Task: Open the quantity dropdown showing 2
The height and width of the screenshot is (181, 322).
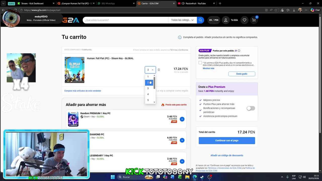Action: [150, 70]
